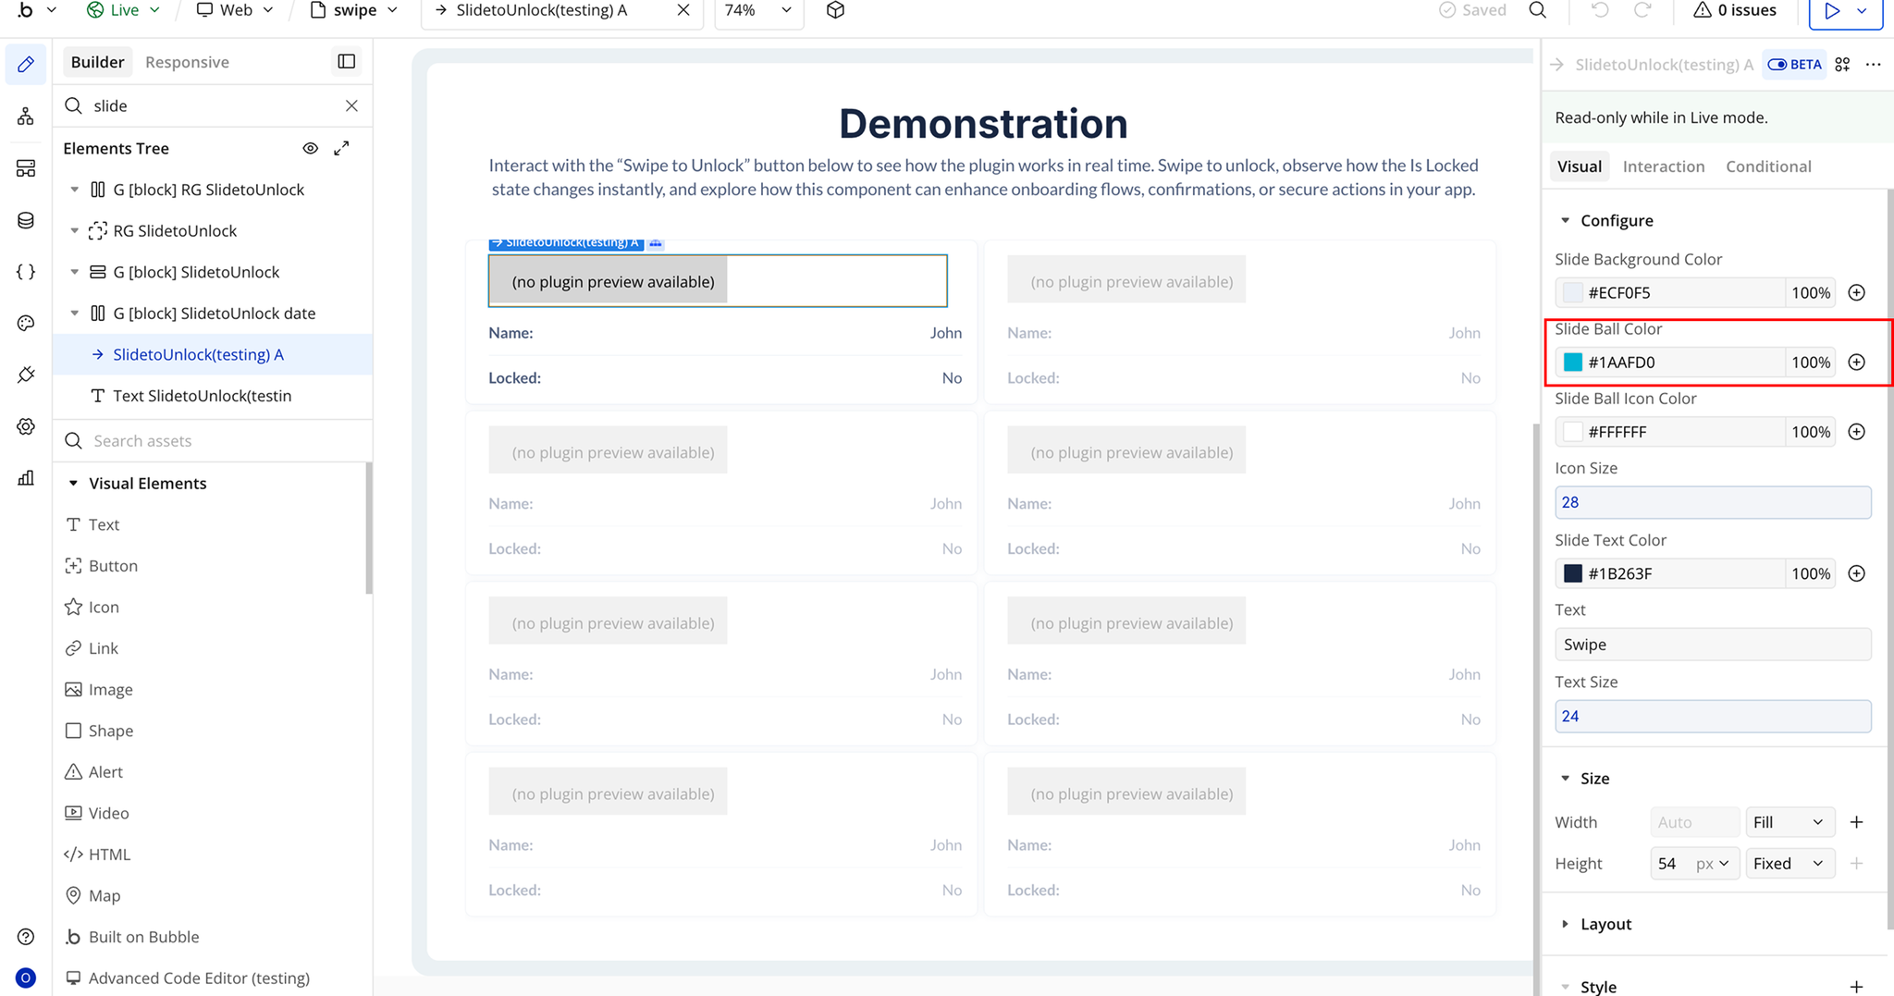Open the Bubble logo dropdown menu

click(x=37, y=10)
